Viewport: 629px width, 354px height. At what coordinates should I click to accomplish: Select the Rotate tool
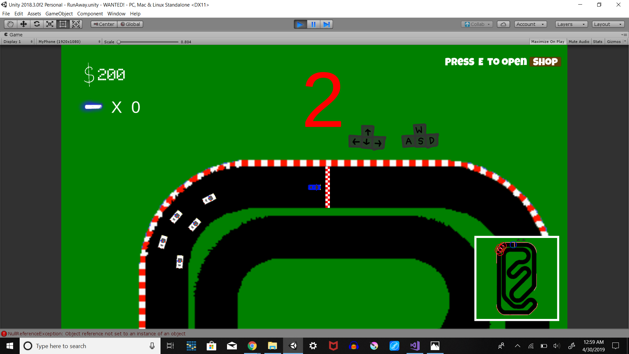(x=37, y=24)
